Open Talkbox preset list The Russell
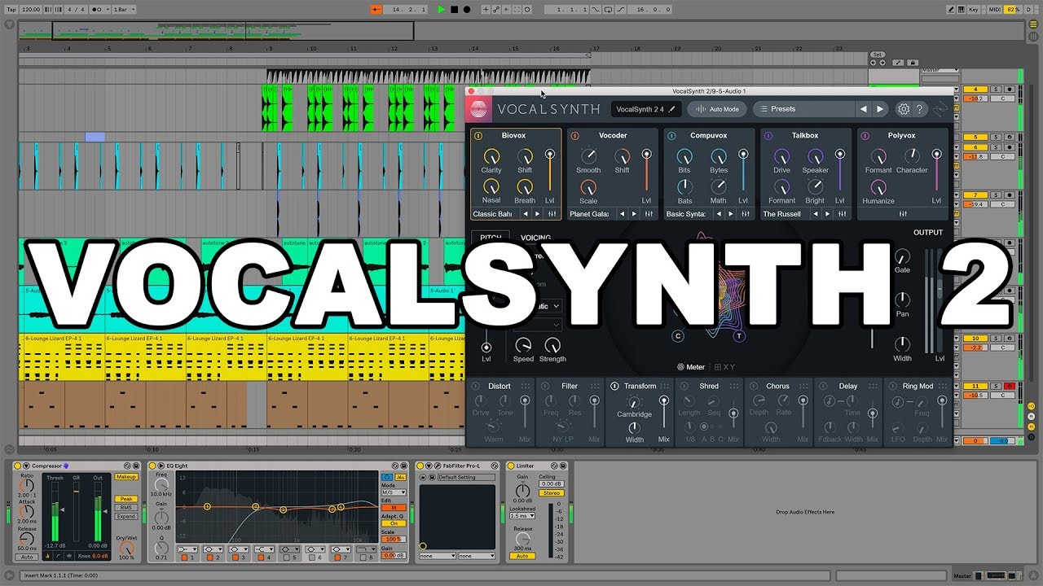This screenshot has height=586, width=1043. 782,214
